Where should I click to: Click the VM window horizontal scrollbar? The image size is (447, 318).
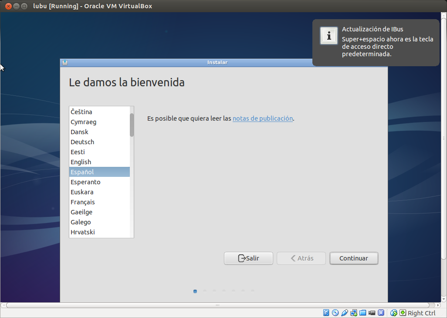coord(218,305)
